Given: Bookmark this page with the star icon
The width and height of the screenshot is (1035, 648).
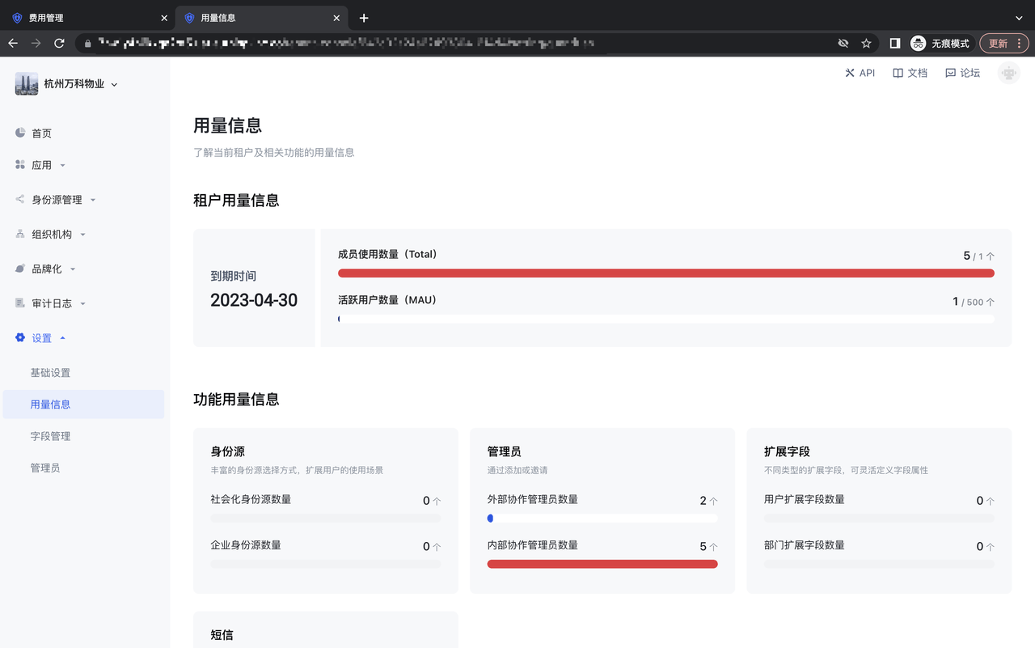Looking at the screenshot, I should click(x=866, y=44).
